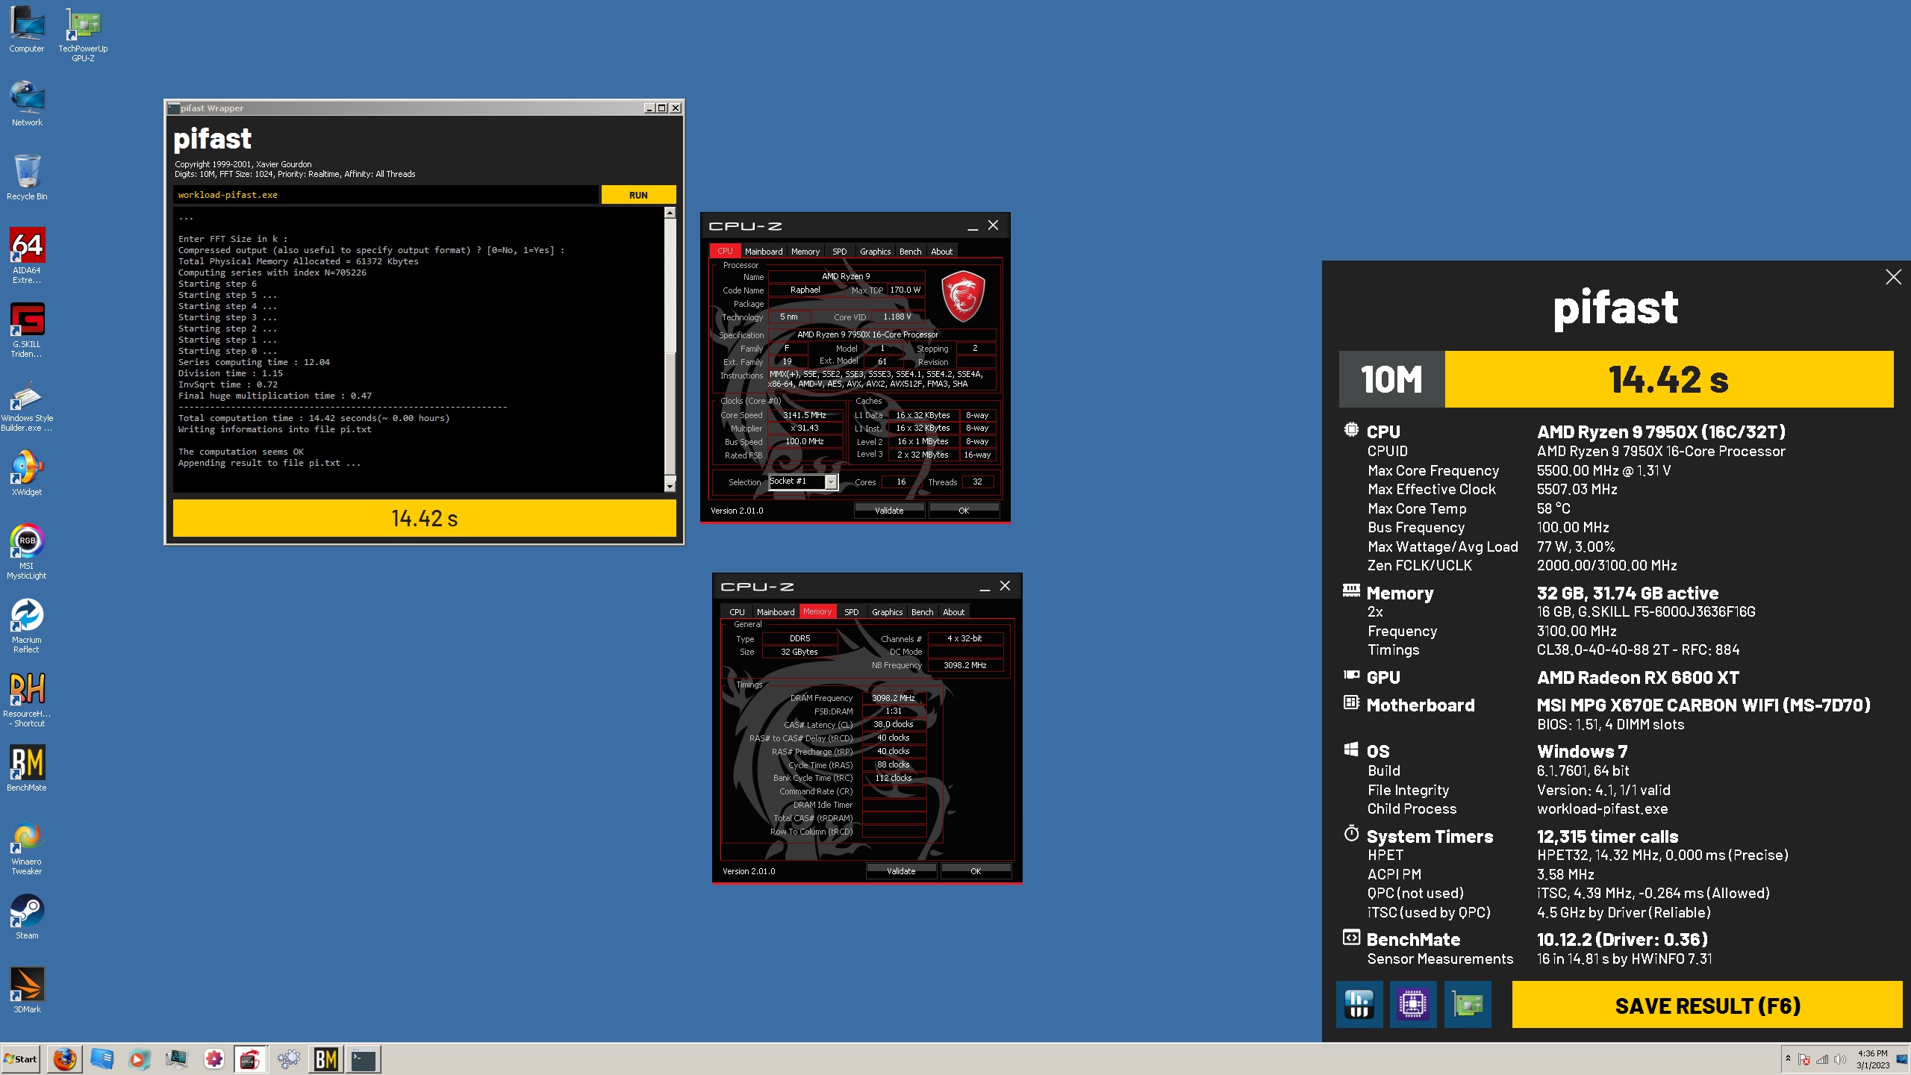The image size is (1911, 1075).
Task: Open About tab in lower CPU-Z window
Action: (x=953, y=612)
